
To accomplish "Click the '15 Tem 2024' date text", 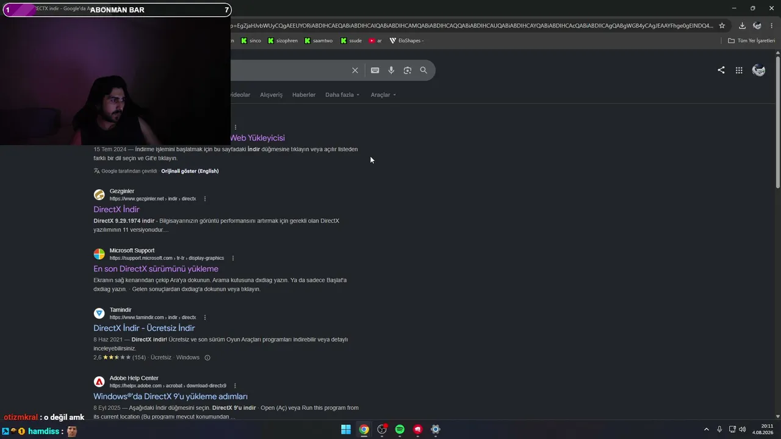I will (110, 149).
